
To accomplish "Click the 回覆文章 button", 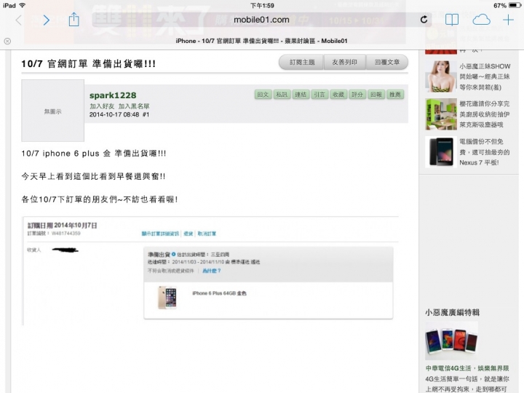I will 387,62.
